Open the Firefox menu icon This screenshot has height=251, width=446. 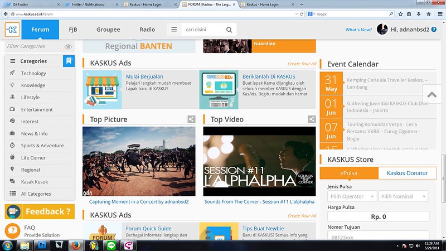440,14
